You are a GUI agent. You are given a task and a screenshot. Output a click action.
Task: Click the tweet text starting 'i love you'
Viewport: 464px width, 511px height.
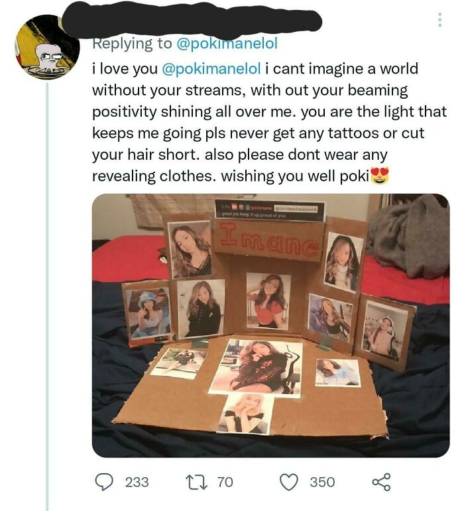[x=265, y=123]
